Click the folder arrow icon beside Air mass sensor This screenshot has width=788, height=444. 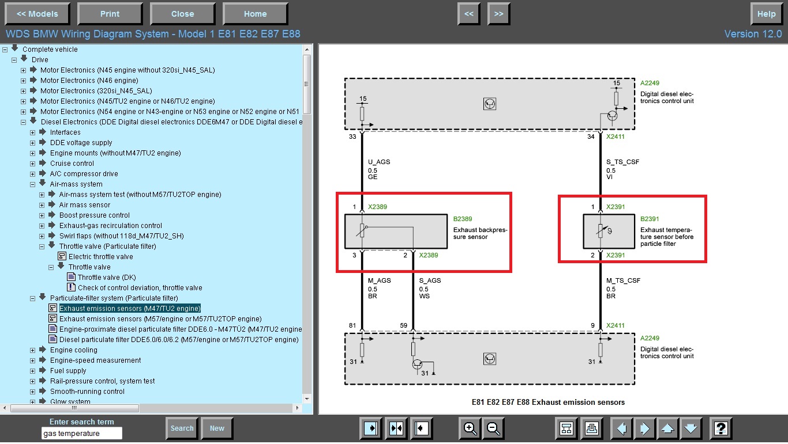(52, 204)
